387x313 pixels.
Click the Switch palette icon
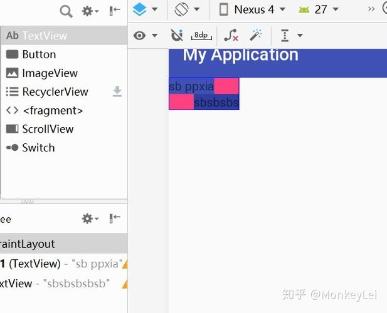point(12,148)
